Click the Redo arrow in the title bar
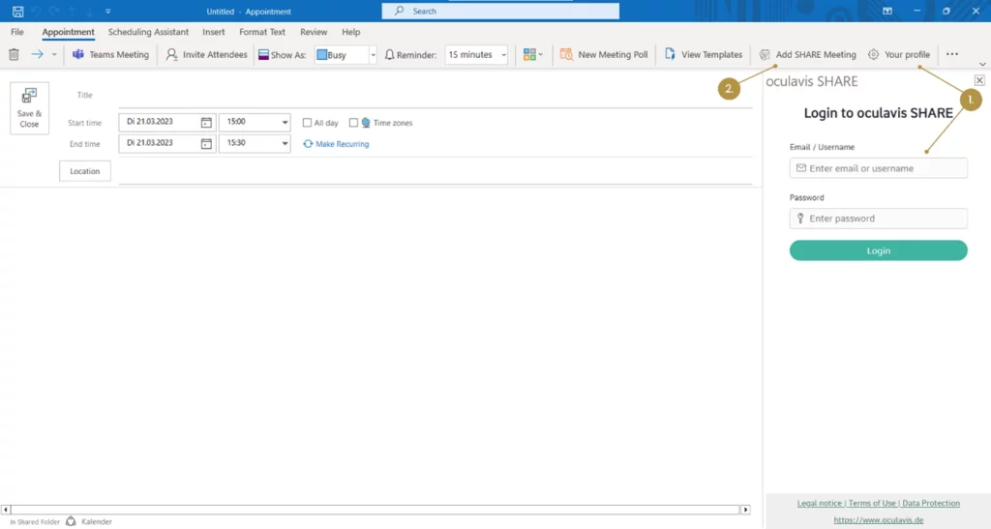This screenshot has width=991, height=529. click(x=54, y=12)
